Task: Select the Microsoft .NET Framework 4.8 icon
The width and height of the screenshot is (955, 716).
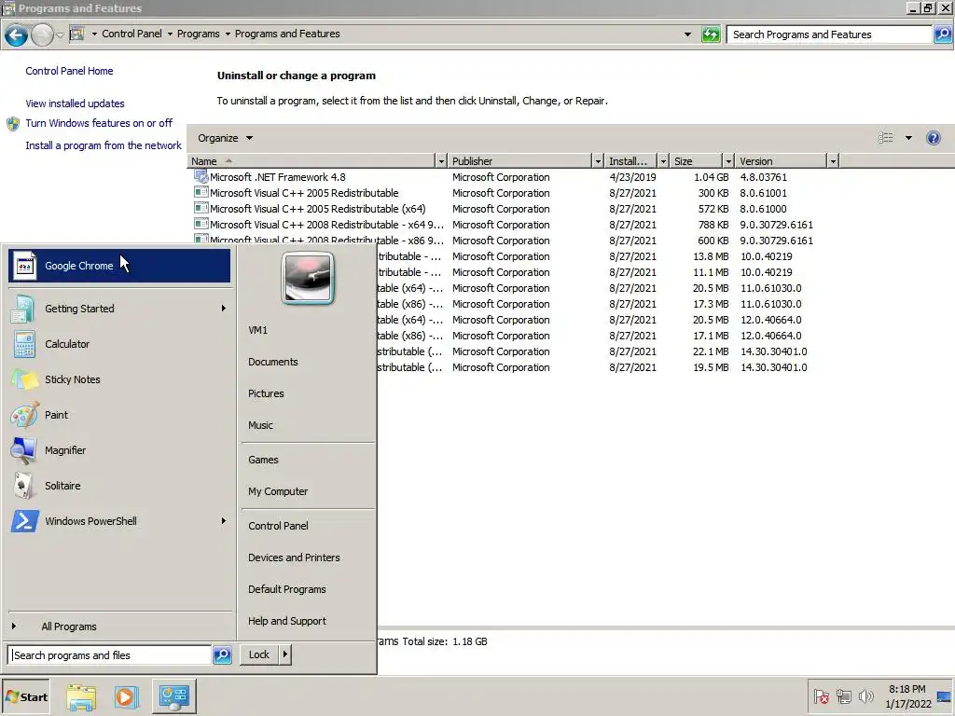Action: (201, 177)
